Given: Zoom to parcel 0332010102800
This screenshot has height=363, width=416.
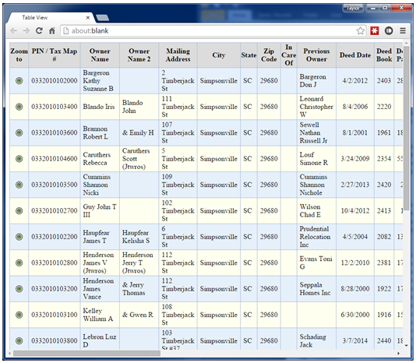Looking at the screenshot, I should [x=19, y=263].
